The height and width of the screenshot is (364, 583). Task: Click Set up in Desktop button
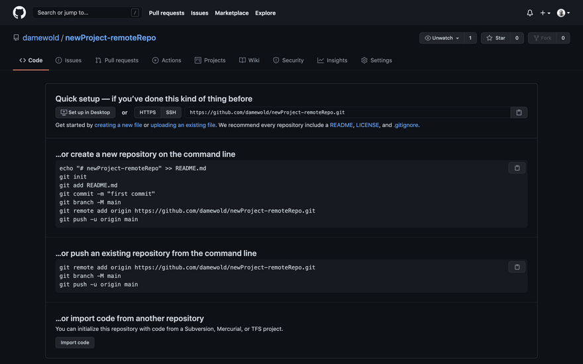[x=85, y=113]
